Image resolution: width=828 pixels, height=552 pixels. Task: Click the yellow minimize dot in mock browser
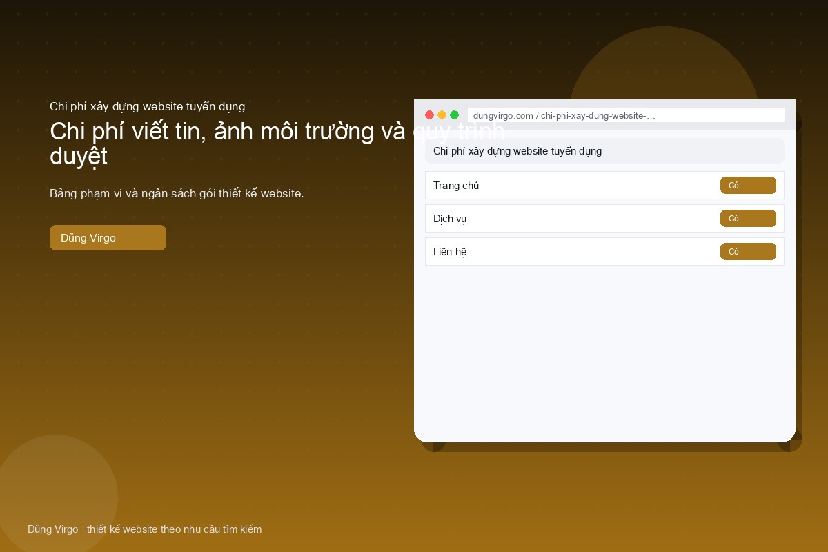tap(442, 115)
